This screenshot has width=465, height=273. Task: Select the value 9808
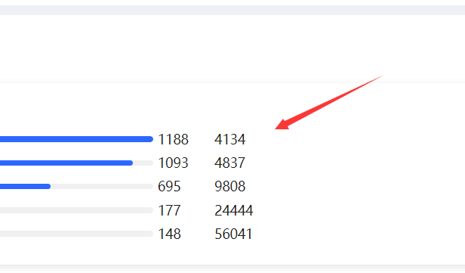tap(229, 187)
